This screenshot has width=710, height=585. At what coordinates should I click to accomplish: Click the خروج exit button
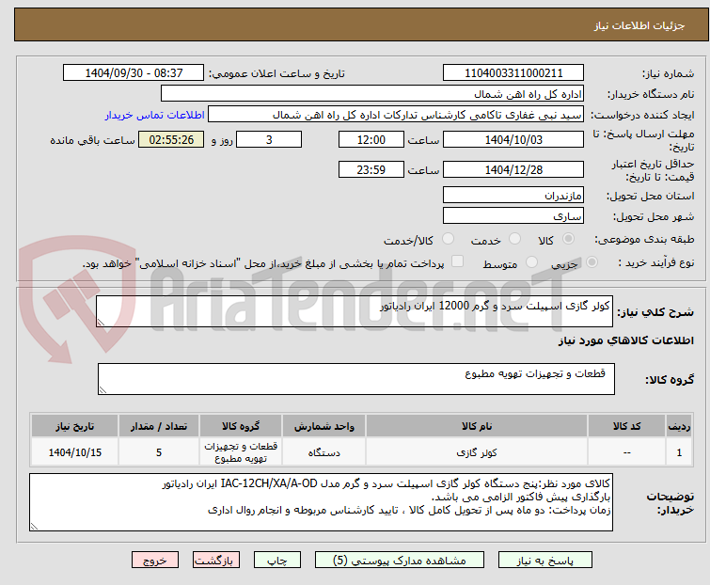coord(155,561)
